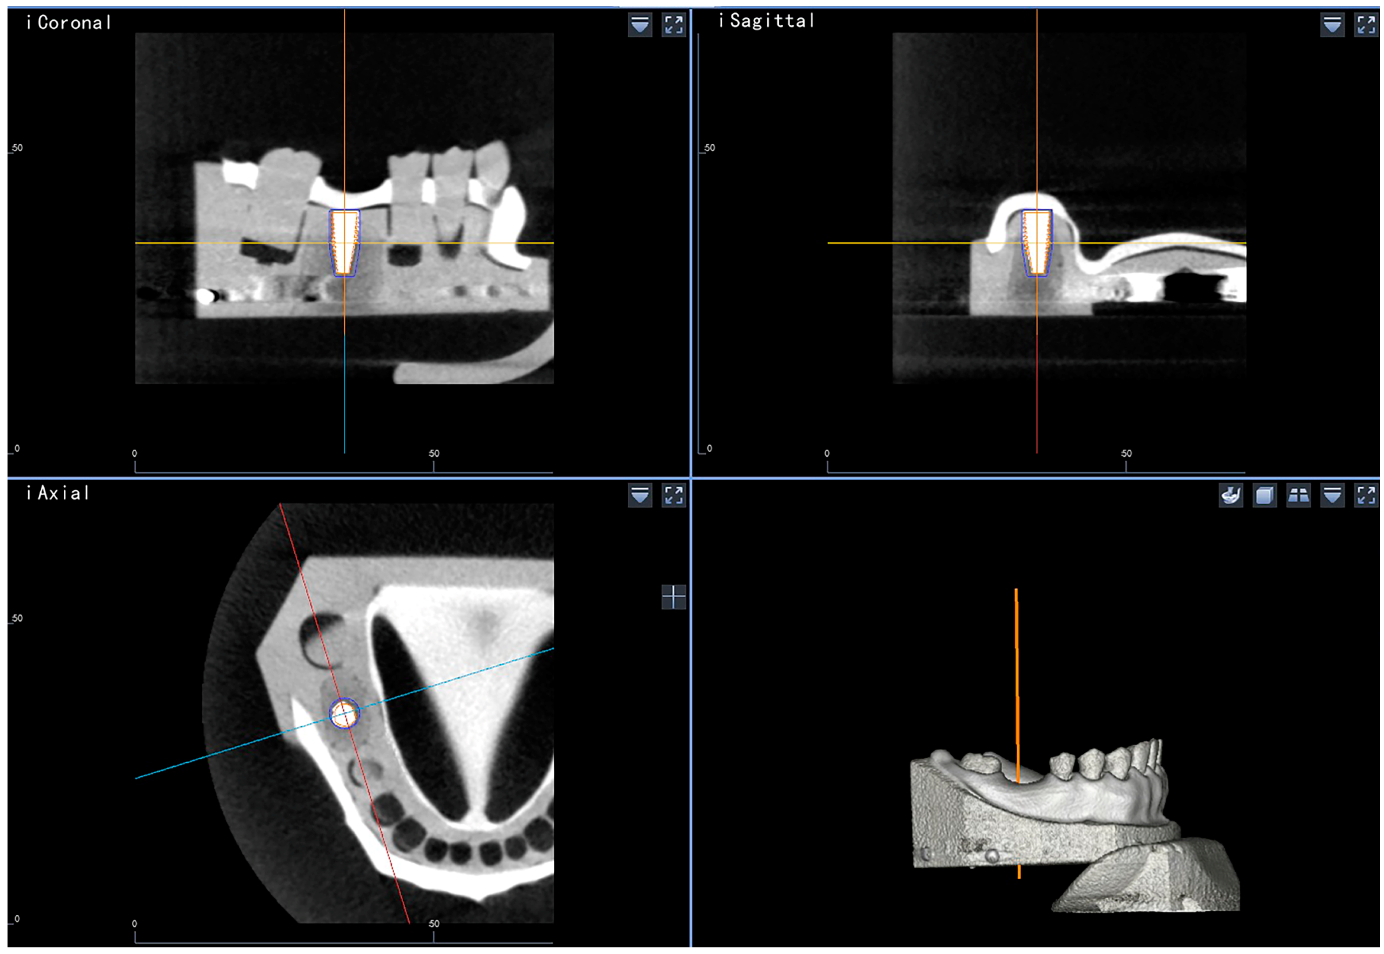Click the jaw implant icon in 3D panel
This screenshot has width=1384, height=954.
point(1230,496)
